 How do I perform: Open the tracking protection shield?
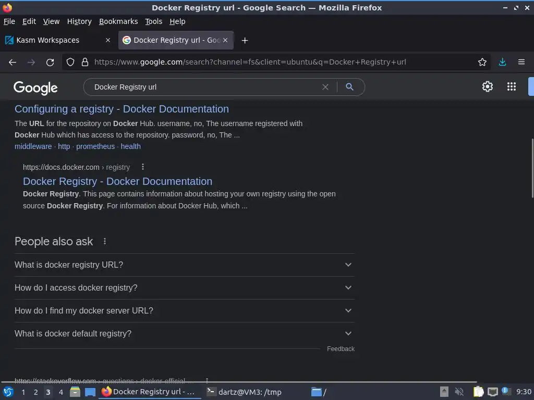point(70,63)
